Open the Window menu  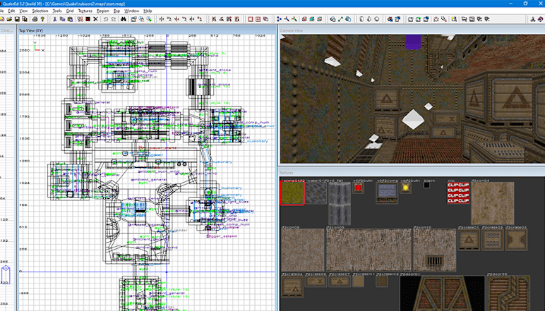(x=132, y=11)
